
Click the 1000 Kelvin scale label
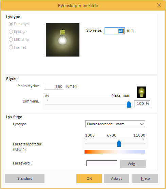tap(90, 135)
